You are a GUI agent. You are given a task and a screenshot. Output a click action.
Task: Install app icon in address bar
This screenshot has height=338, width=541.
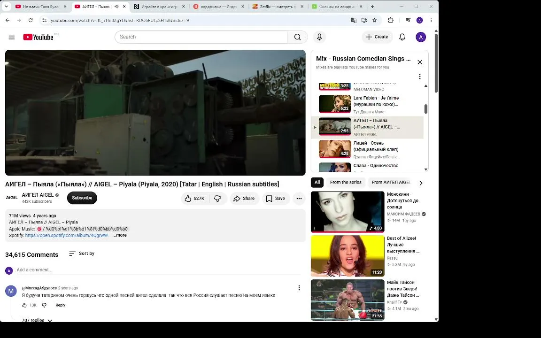[364, 20]
